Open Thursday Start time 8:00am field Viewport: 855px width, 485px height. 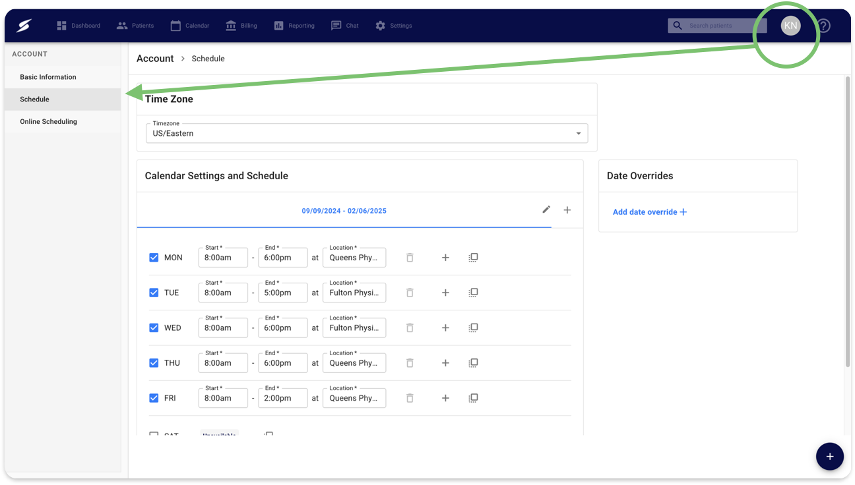[x=223, y=363]
